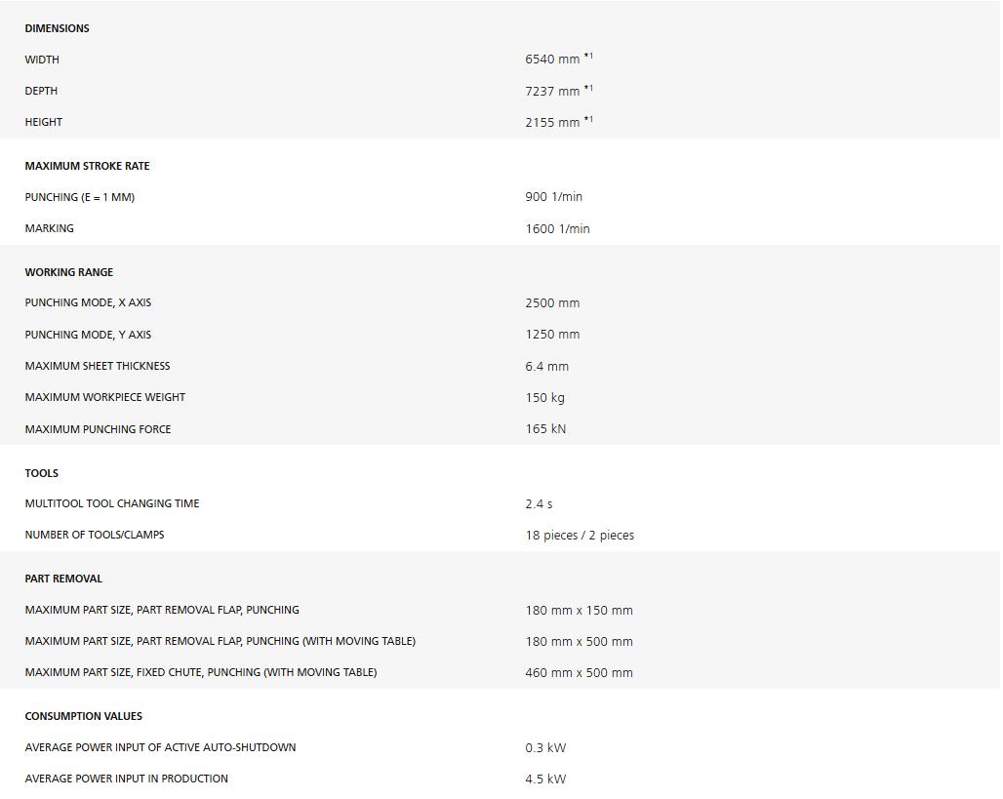Select the PART REMOVAL heading
1003x799 pixels.
(x=63, y=579)
